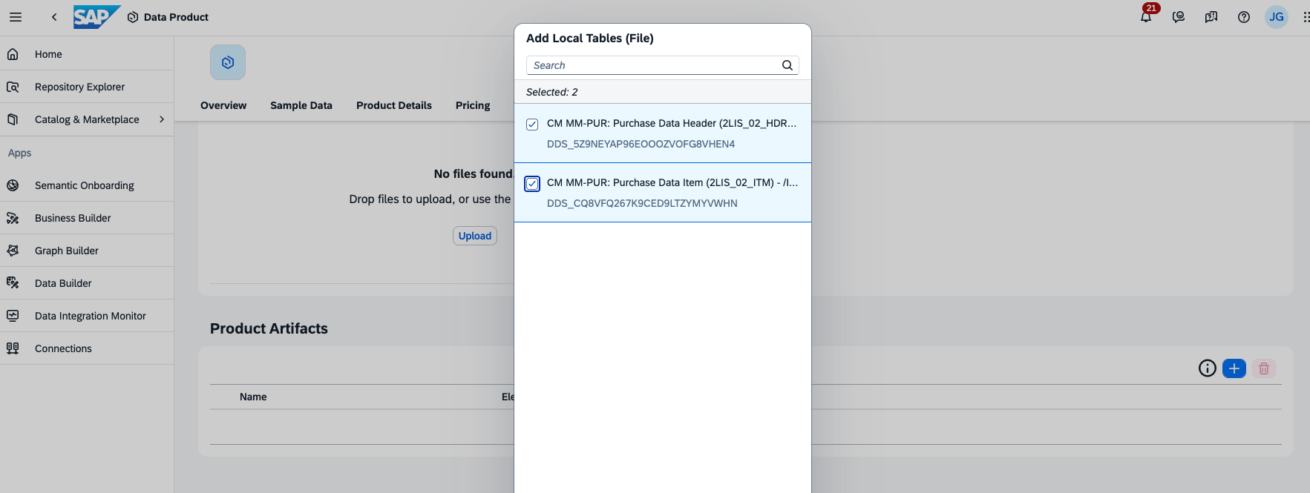Click the blue add artifact plus button
The image size is (1310, 493).
pos(1234,368)
